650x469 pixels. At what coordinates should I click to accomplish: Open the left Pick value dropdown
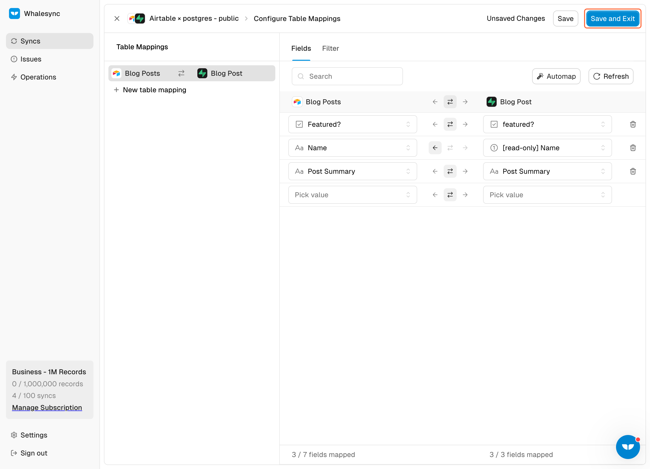click(x=352, y=195)
